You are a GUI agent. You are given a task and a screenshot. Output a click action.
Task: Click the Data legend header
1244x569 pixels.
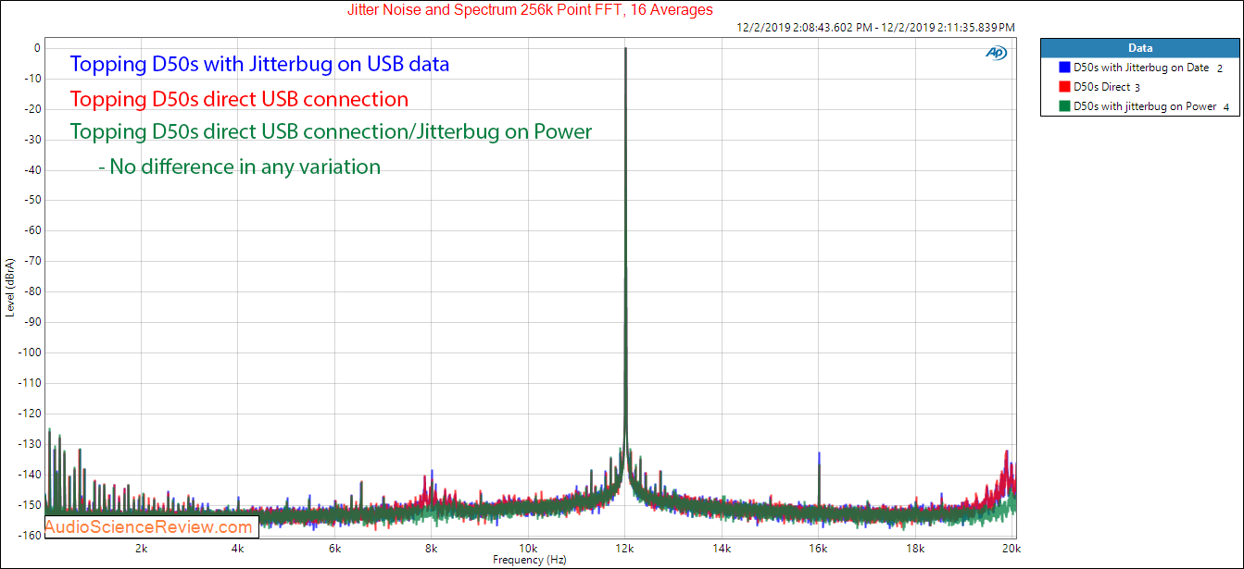pyautogui.click(x=1140, y=47)
